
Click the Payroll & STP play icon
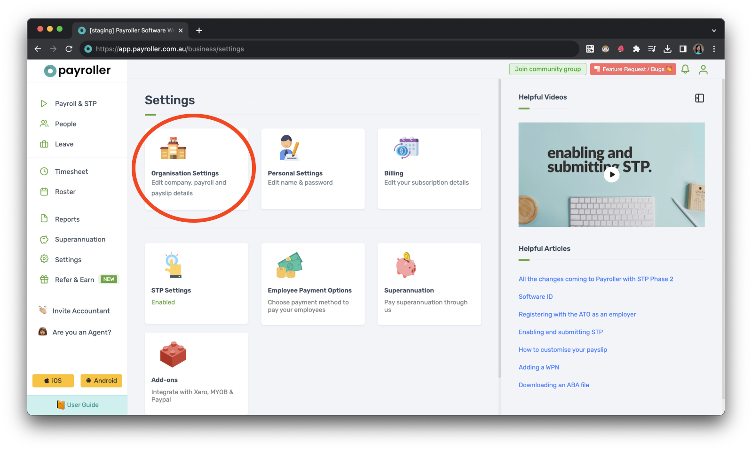click(x=44, y=103)
